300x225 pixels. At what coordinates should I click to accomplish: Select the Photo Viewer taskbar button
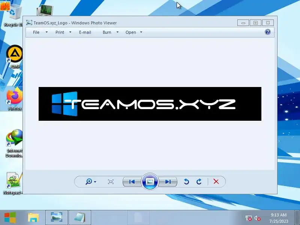click(57, 217)
